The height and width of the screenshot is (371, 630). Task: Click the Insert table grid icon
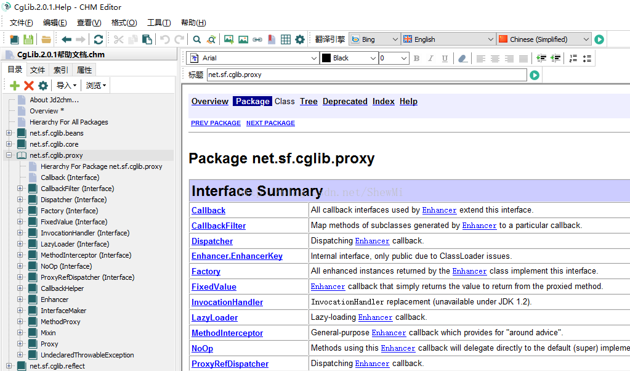pyautogui.click(x=286, y=39)
